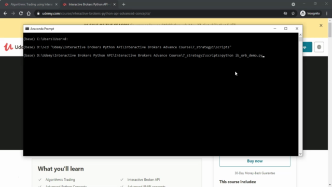Click the browser forward arrow
This screenshot has height=187, width=332.
point(13,14)
